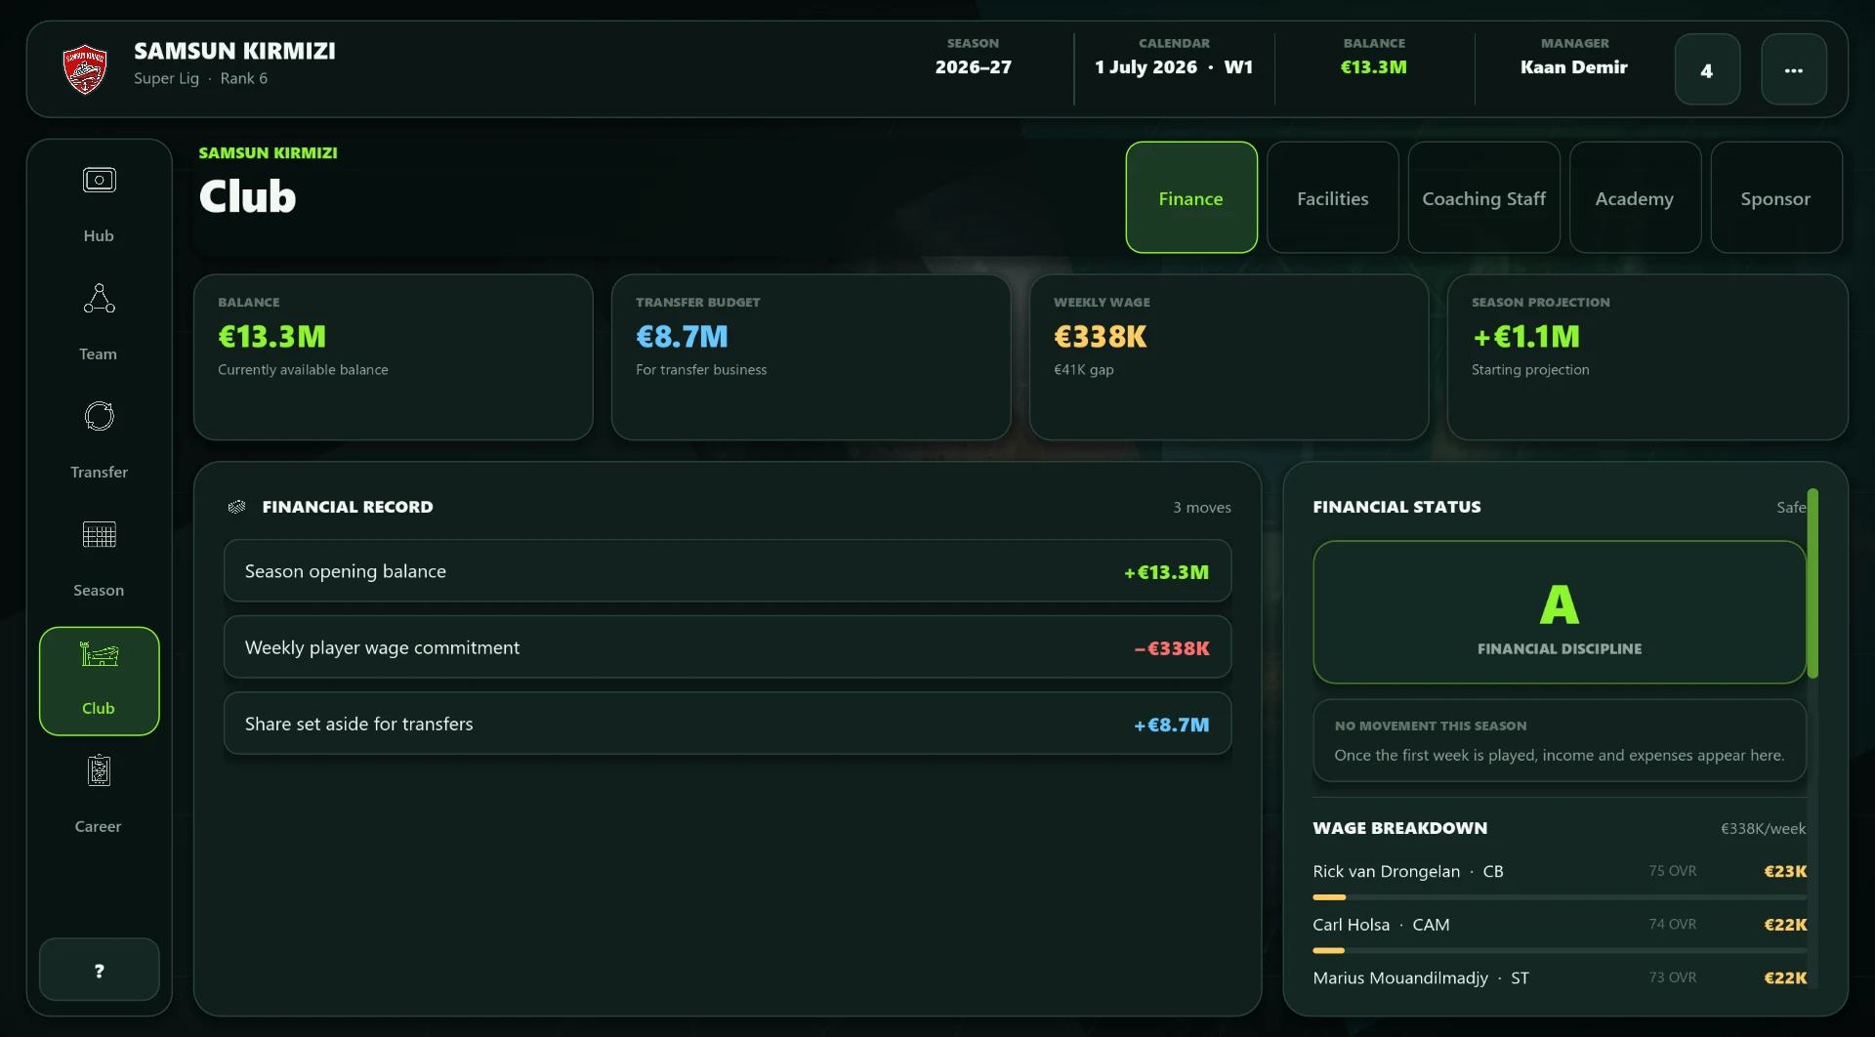Select the Club stadium icon
This screenshot has width=1875, height=1037.
click(99, 654)
